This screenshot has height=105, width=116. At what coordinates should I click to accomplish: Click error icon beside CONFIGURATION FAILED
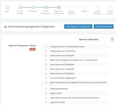coord(46,89)
